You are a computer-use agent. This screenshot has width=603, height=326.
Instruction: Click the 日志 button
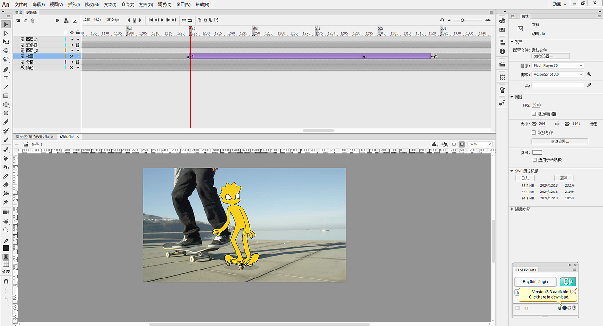(x=525, y=178)
